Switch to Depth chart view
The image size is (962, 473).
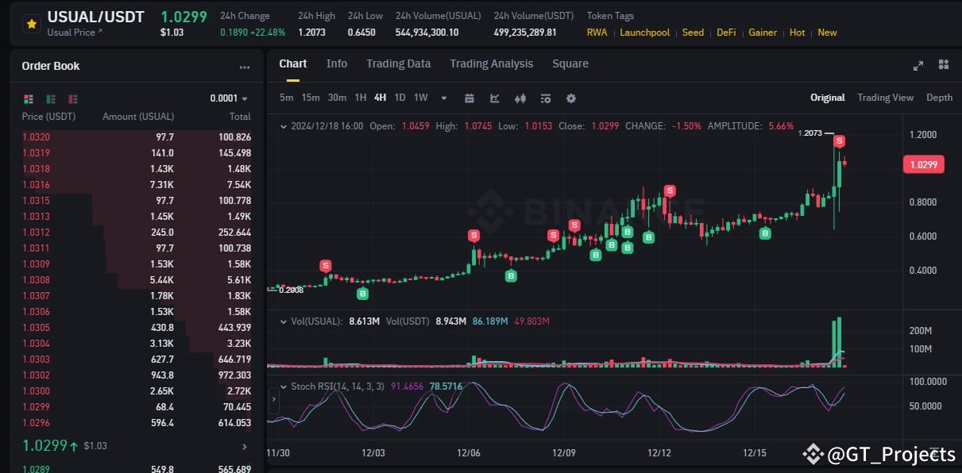[940, 98]
